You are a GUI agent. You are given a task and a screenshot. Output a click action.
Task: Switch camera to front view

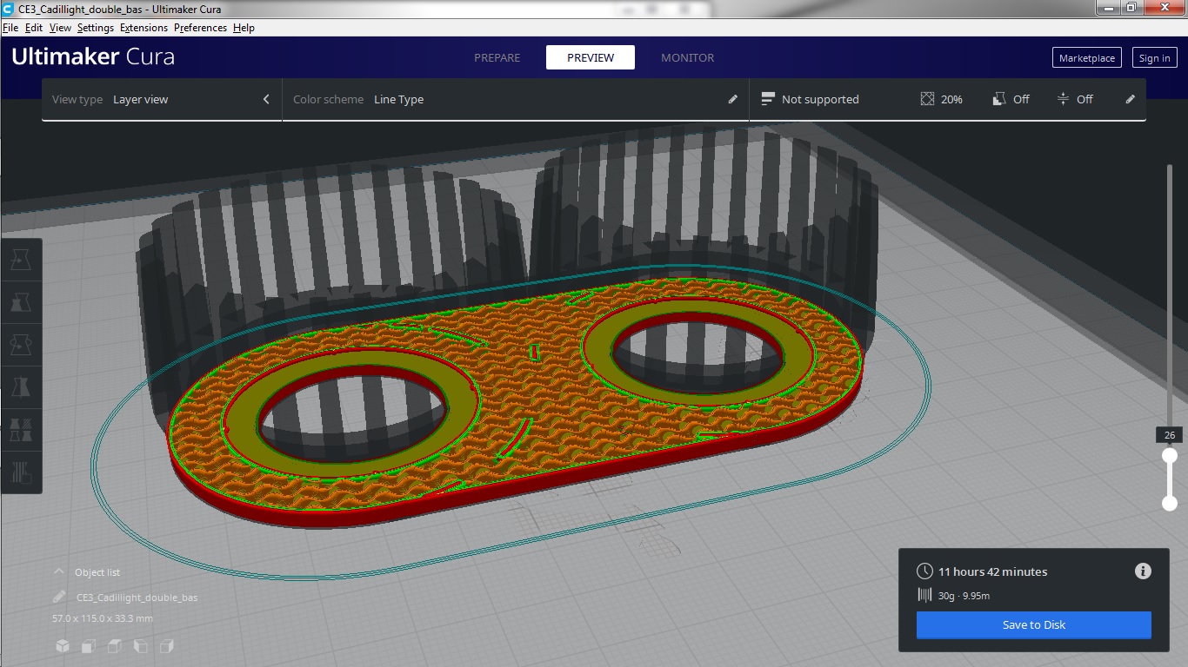click(89, 646)
